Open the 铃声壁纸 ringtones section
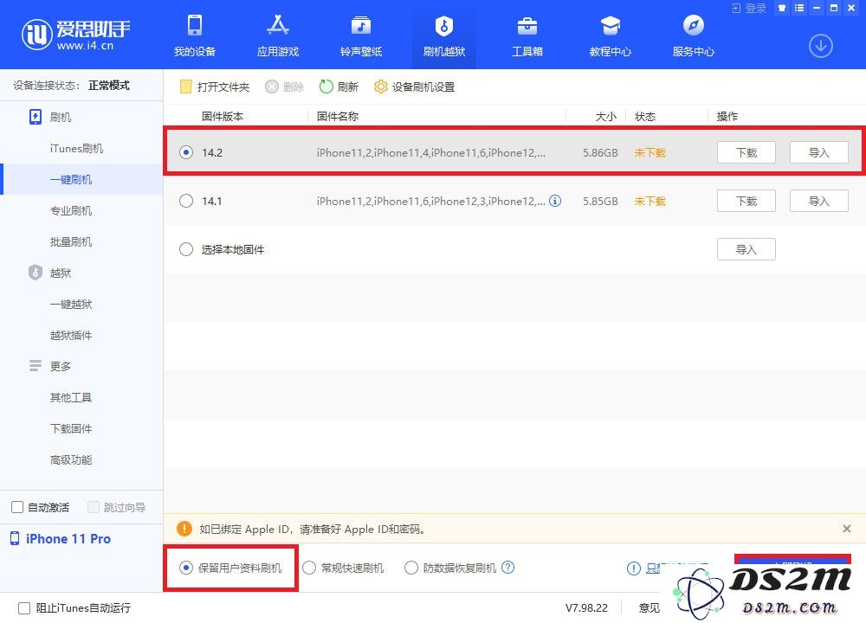Viewport: 866px width, 623px height. point(360,36)
